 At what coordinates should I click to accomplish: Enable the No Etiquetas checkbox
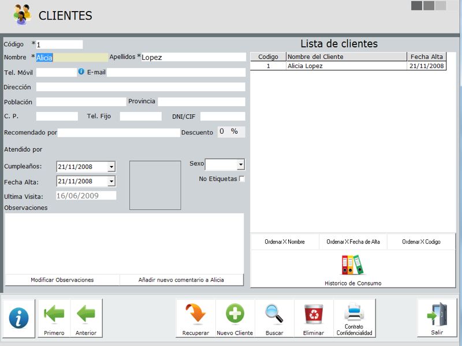(x=241, y=179)
